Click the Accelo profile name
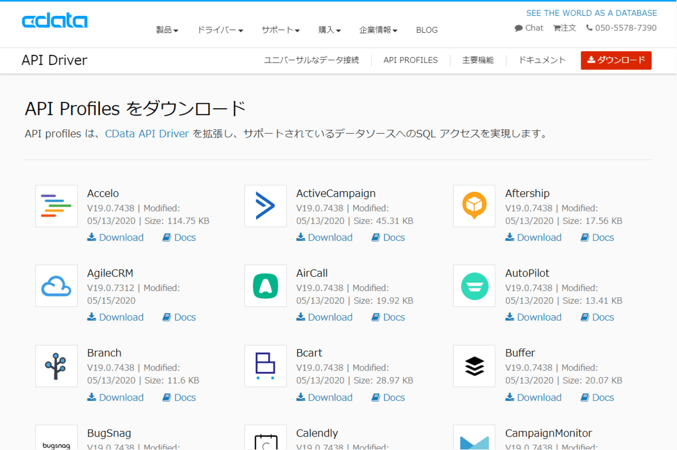The width and height of the screenshot is (677, 450). [103, 193]
